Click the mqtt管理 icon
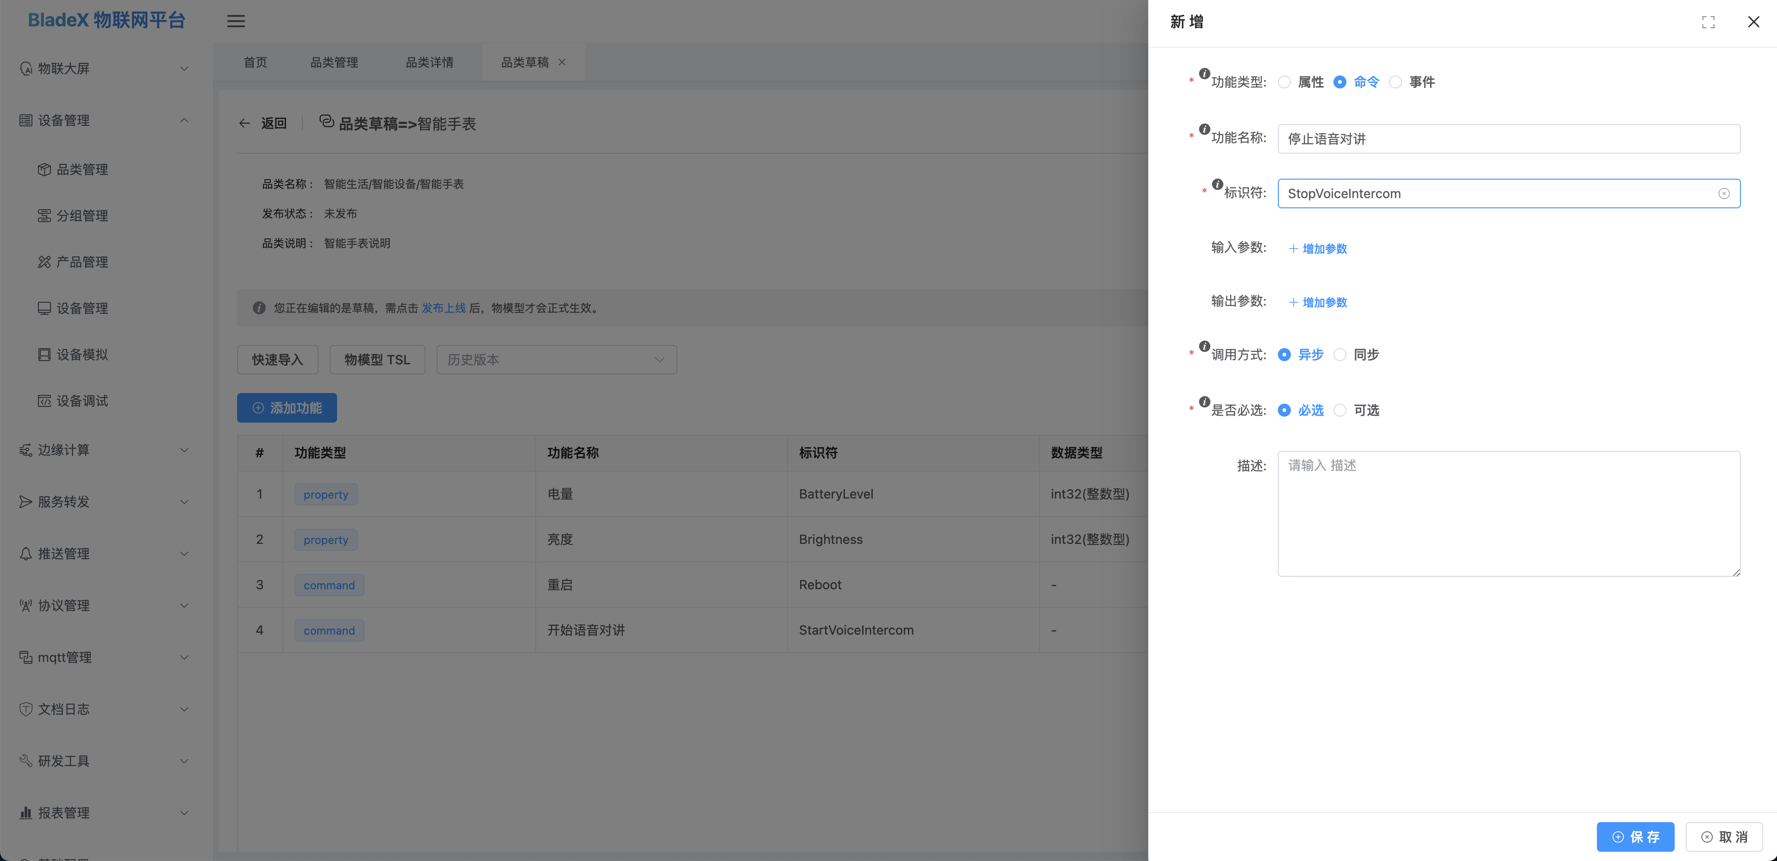This screenshot has height=861, width=1777. coord(25,657)
